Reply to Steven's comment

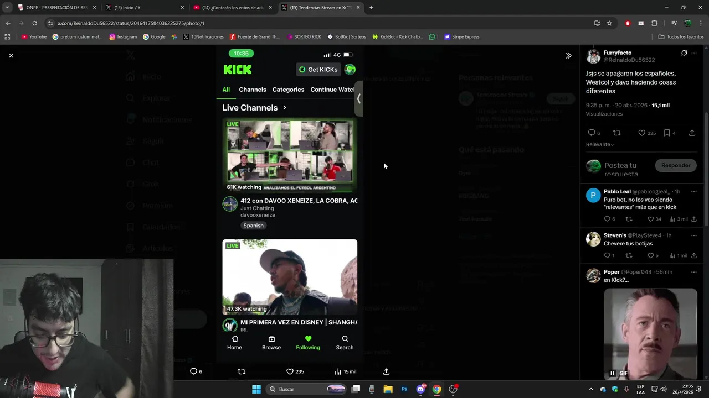[x=609, y=255]
